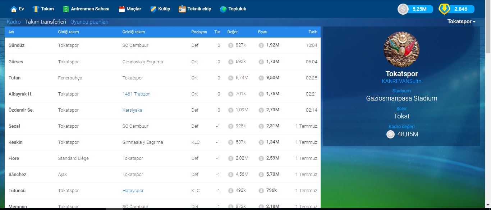Select player Albayrak H. row
This screenshot has width=491, height=210.
pos(162,94)
